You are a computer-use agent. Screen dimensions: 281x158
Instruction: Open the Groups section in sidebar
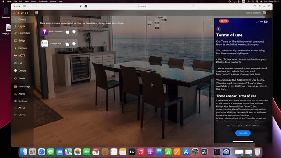(x=22, y=19)
